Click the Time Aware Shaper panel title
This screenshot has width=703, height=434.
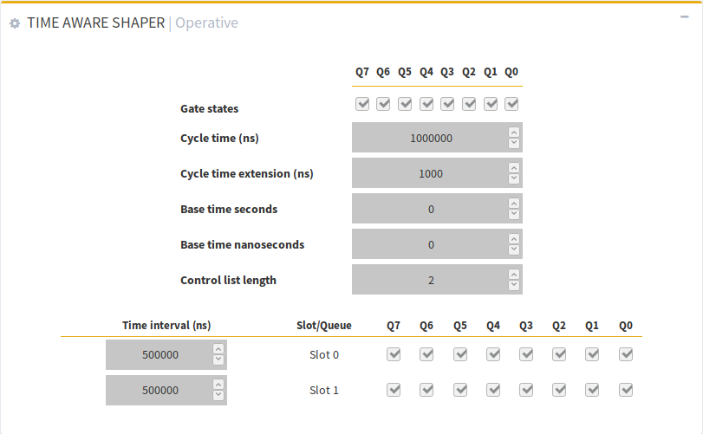click(x=95, y=23)
